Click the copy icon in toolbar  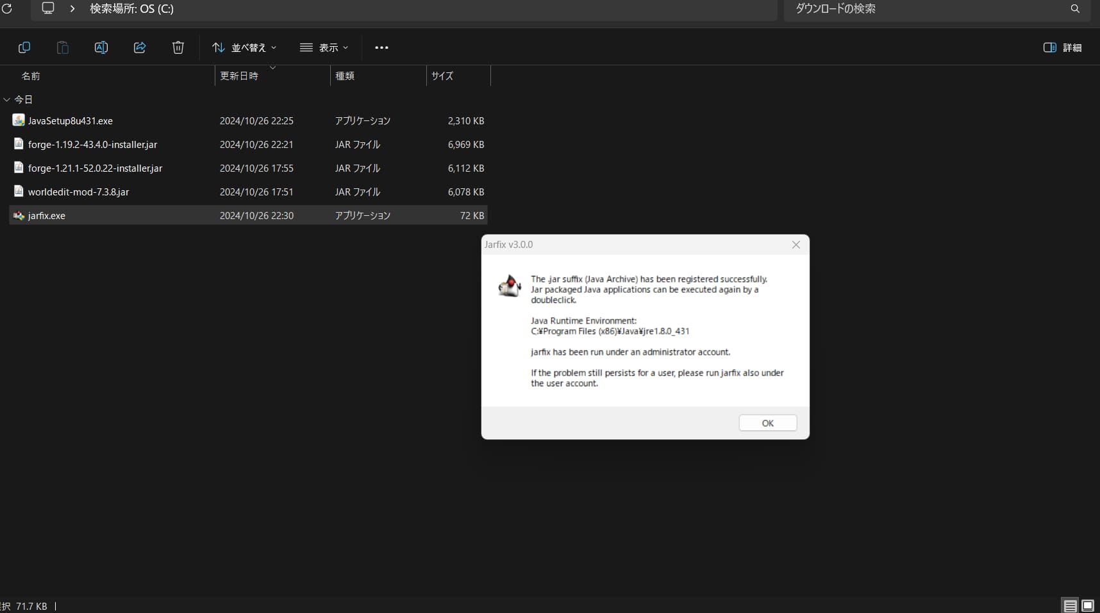coord(24,47)
